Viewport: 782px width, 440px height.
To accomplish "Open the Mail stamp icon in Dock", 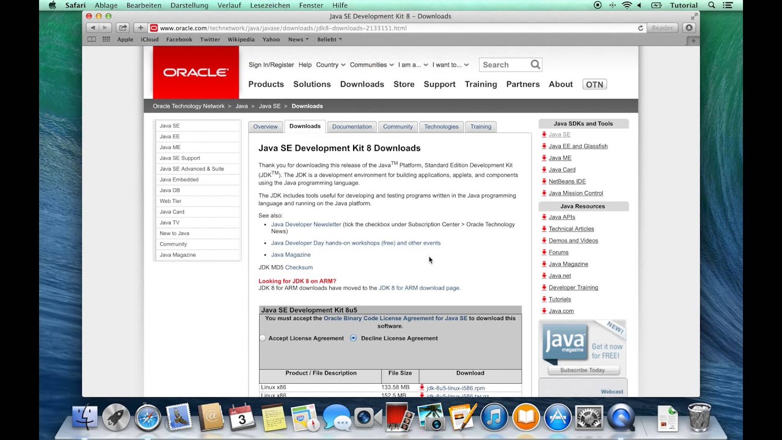I will coord(178,418).
